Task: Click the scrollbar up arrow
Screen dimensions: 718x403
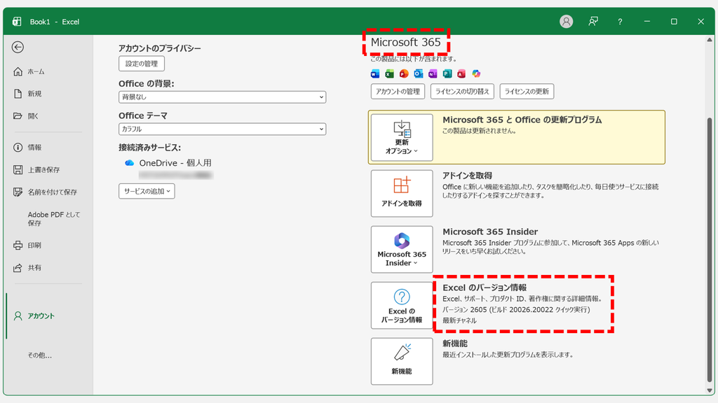Action: tap(710, 40)
